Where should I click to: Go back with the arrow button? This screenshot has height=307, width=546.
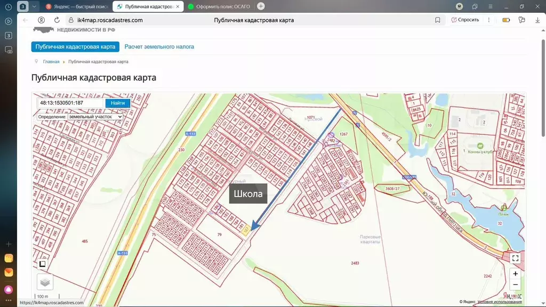25,20
